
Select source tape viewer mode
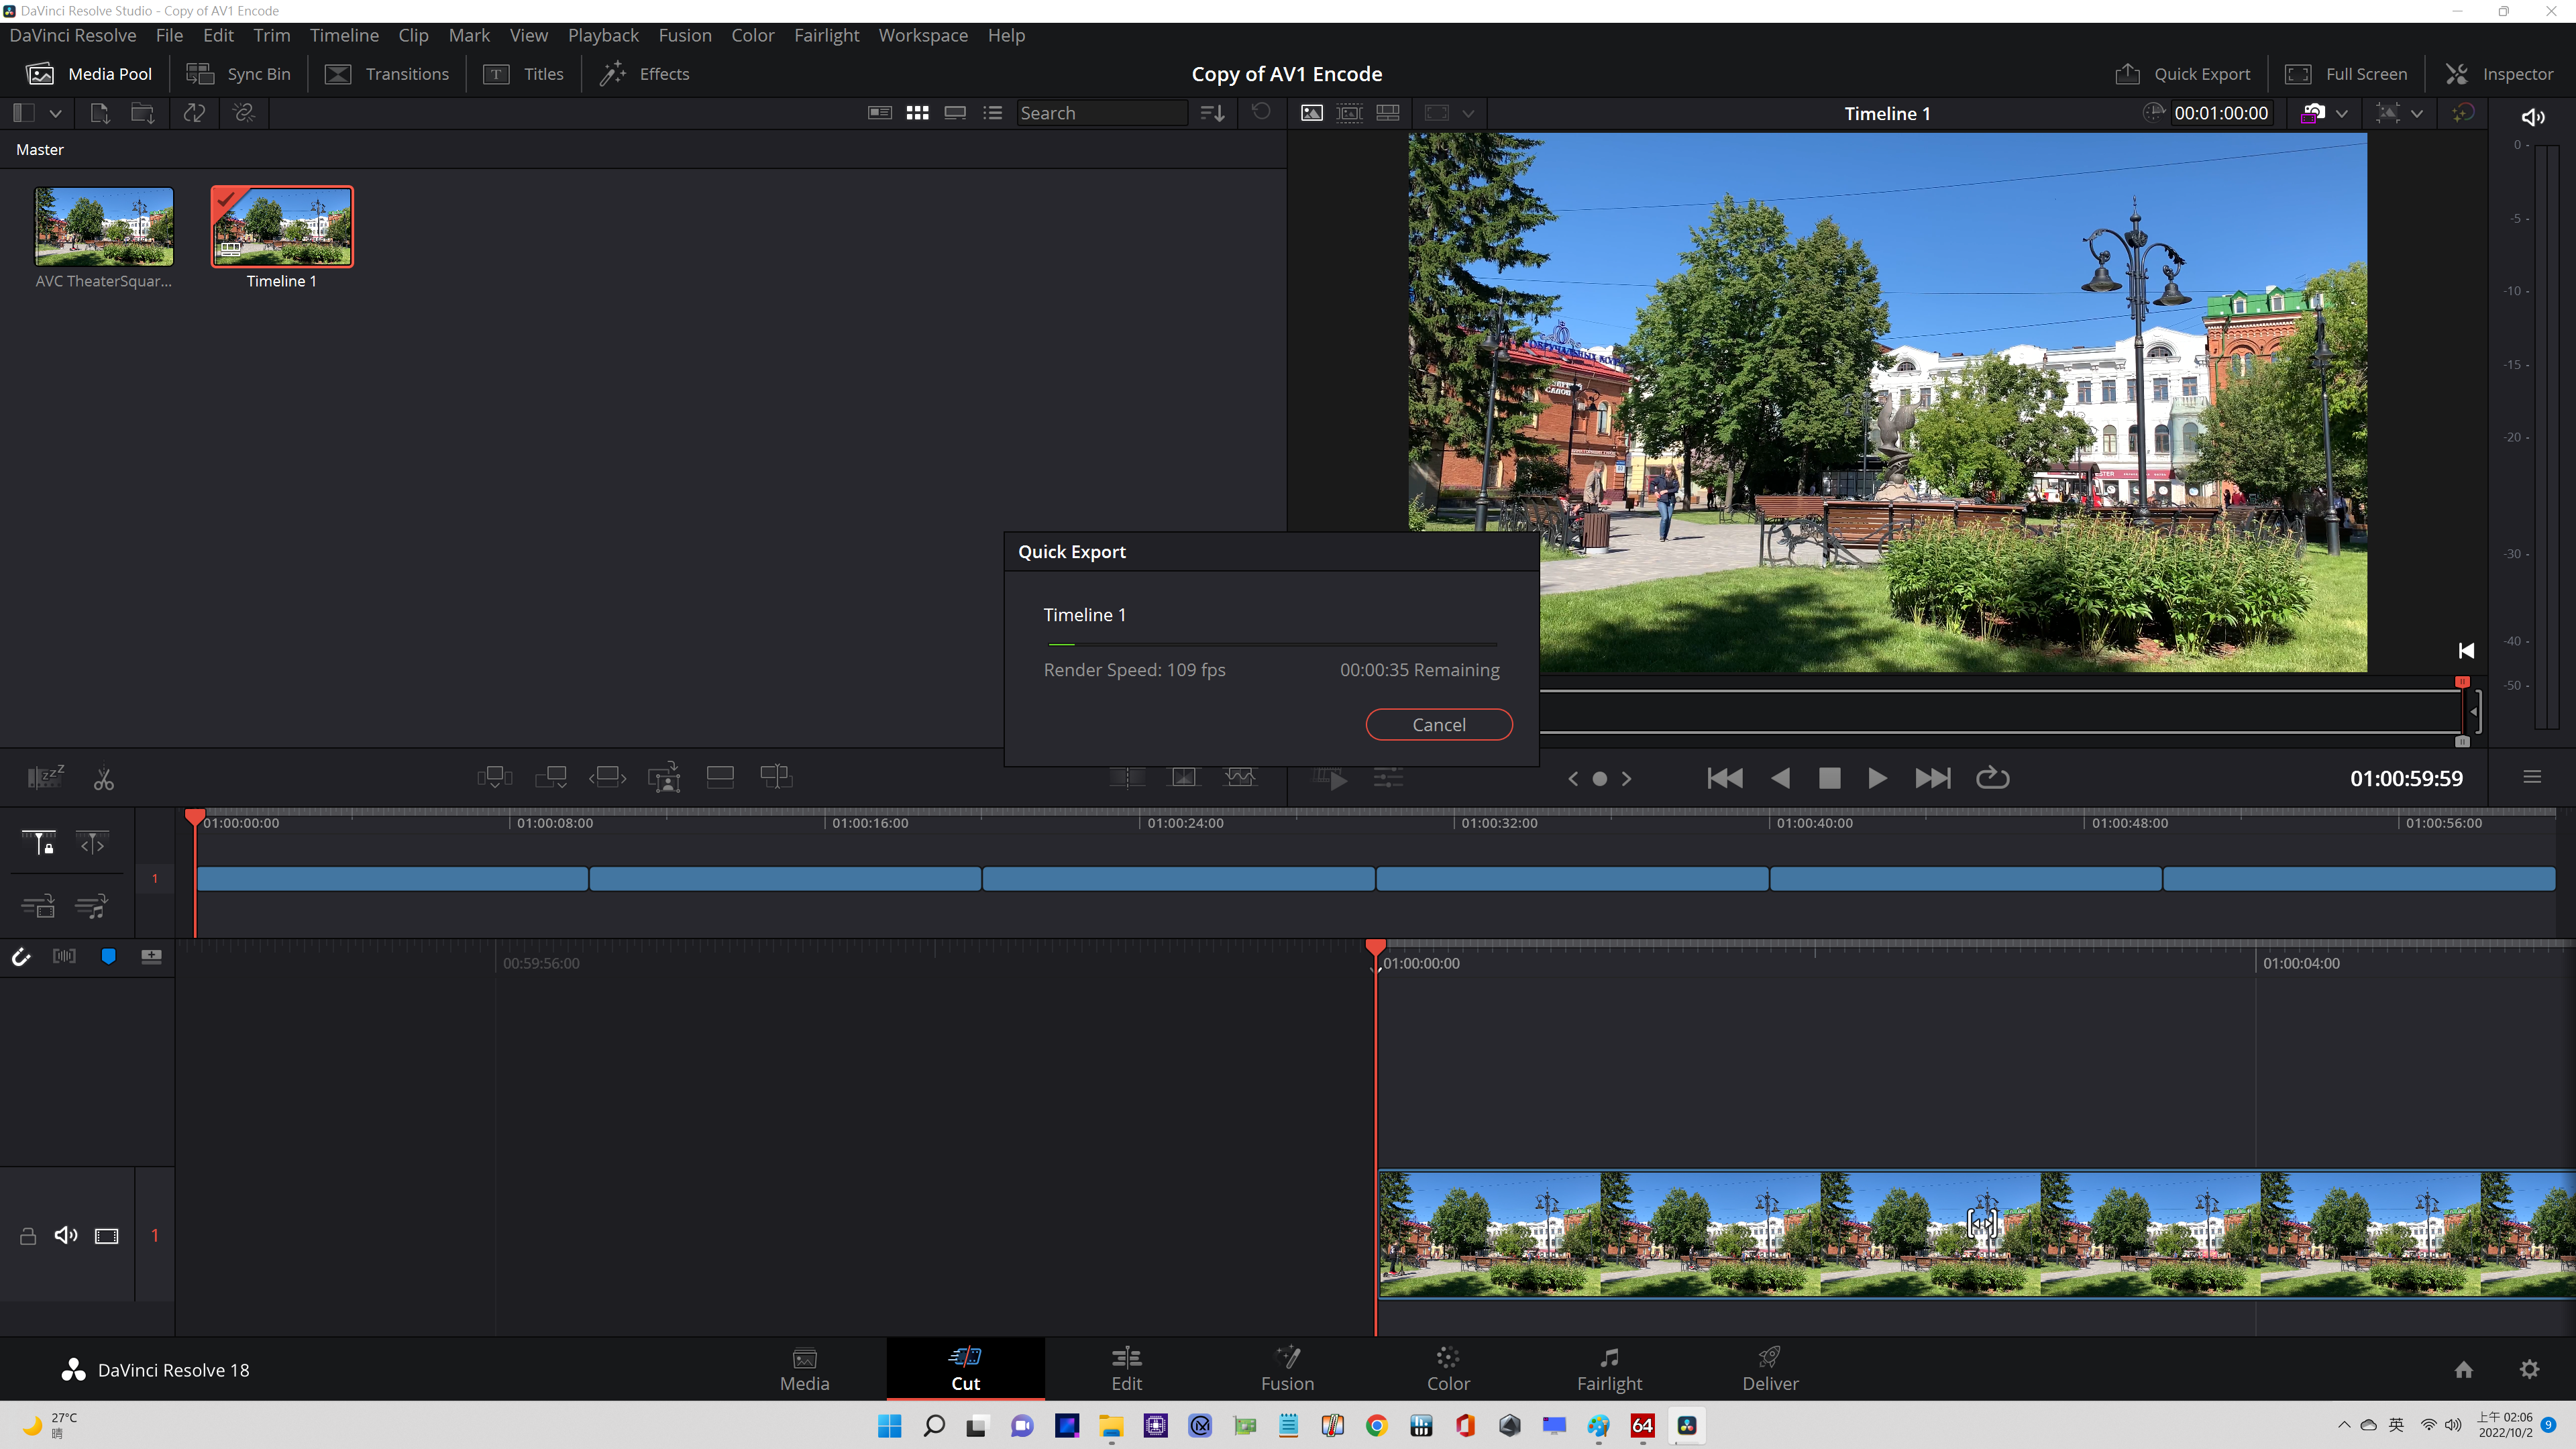pyautogui.click(x=1349, y=113)
